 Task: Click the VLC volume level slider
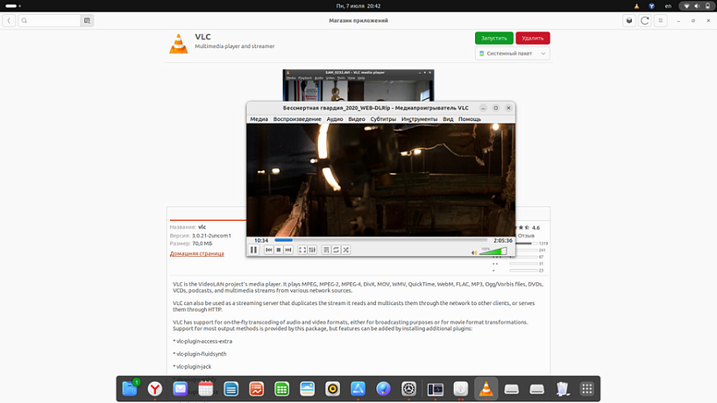coord(493,251)
